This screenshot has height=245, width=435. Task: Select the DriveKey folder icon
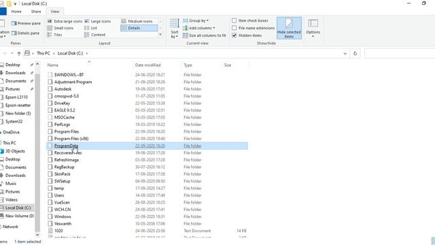pos(50,103)
